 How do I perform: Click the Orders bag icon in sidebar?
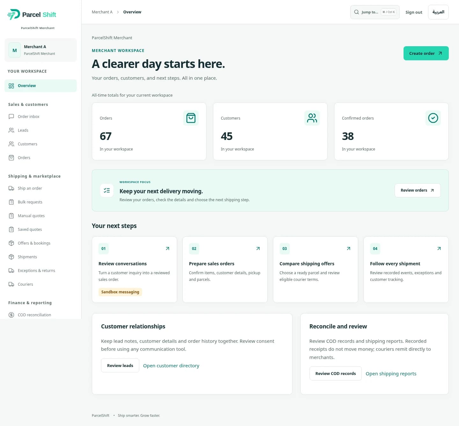11,158
